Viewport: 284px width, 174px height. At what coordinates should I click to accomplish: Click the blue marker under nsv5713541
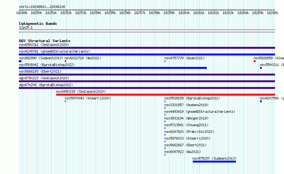(165, 128)
